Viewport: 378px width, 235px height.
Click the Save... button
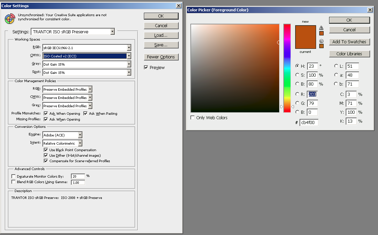pos(161,45)
